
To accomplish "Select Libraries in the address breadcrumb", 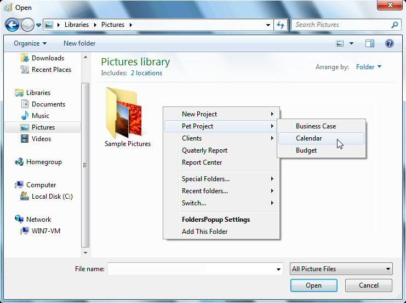I will [x=77, y=25].
